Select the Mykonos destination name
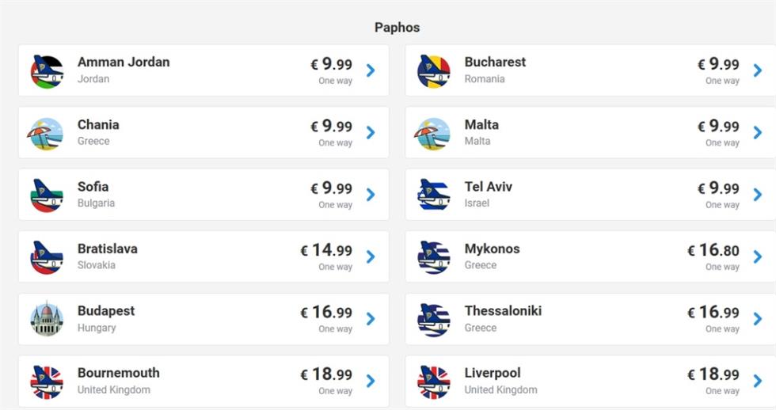776x410 pixels. coord(492,249)
